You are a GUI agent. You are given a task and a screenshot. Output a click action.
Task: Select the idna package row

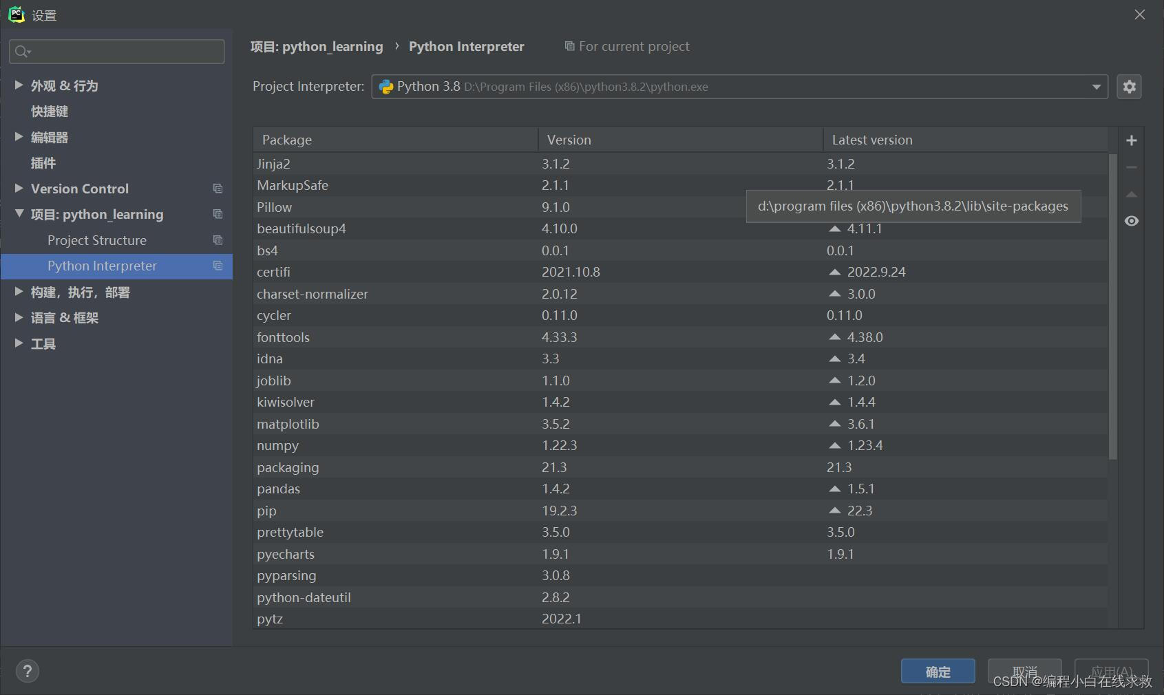click(680, 359)
